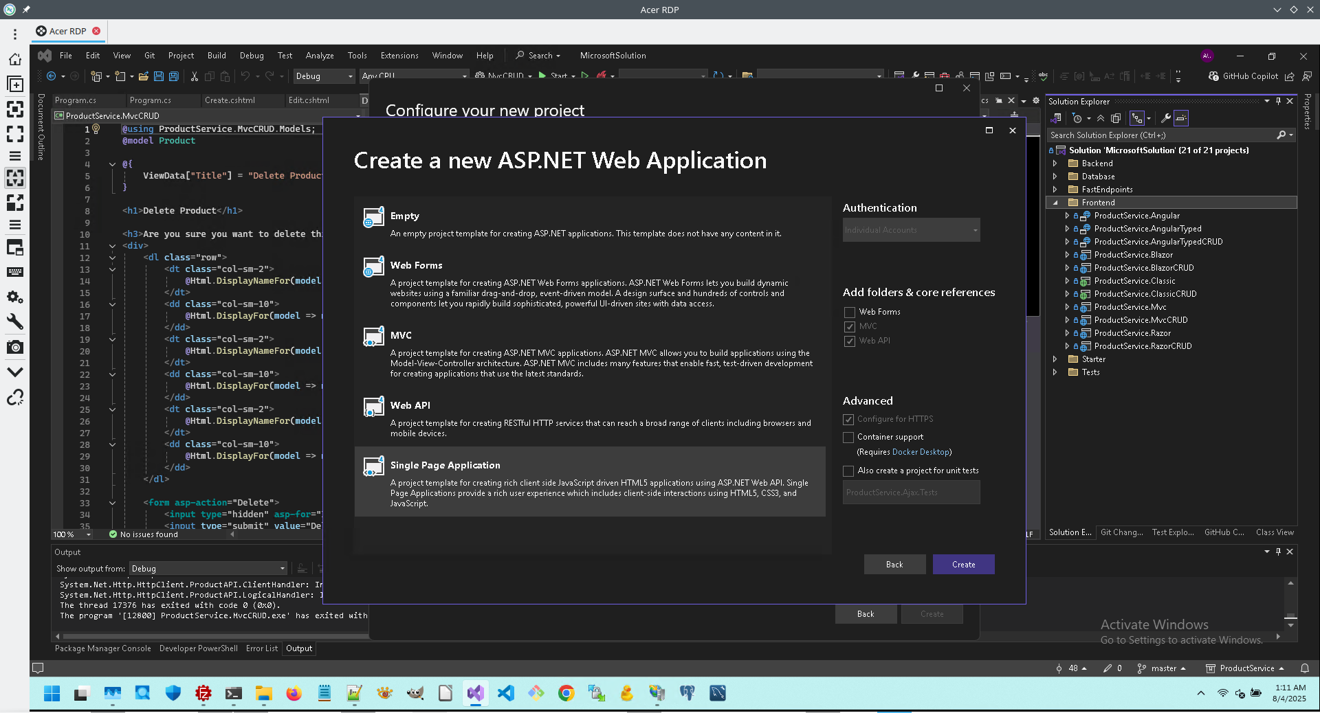The image size is (1320, 713).
Task: Check Also create a project for unit tests
Action: [848, 471]
